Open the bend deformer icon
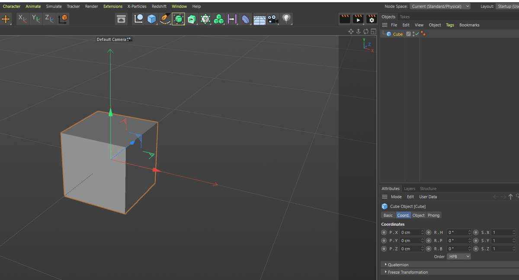The image size is (519, 280). (246, 19)
